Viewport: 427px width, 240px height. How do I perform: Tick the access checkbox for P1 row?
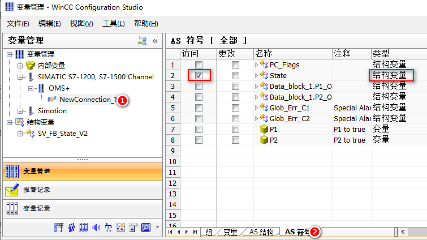(x=199, y=130)
